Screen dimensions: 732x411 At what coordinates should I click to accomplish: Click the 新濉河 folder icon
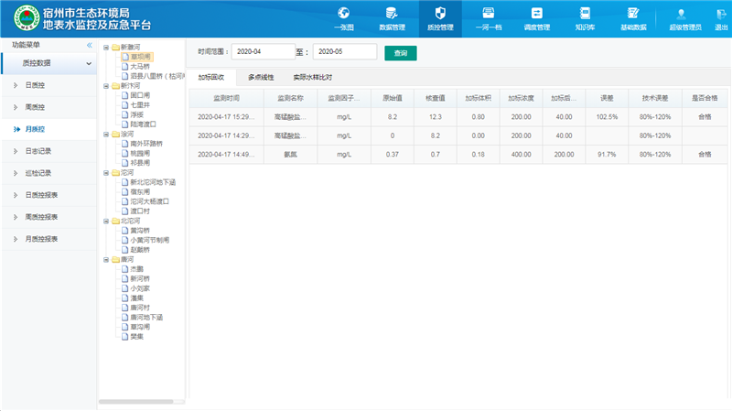click(115, 48)
